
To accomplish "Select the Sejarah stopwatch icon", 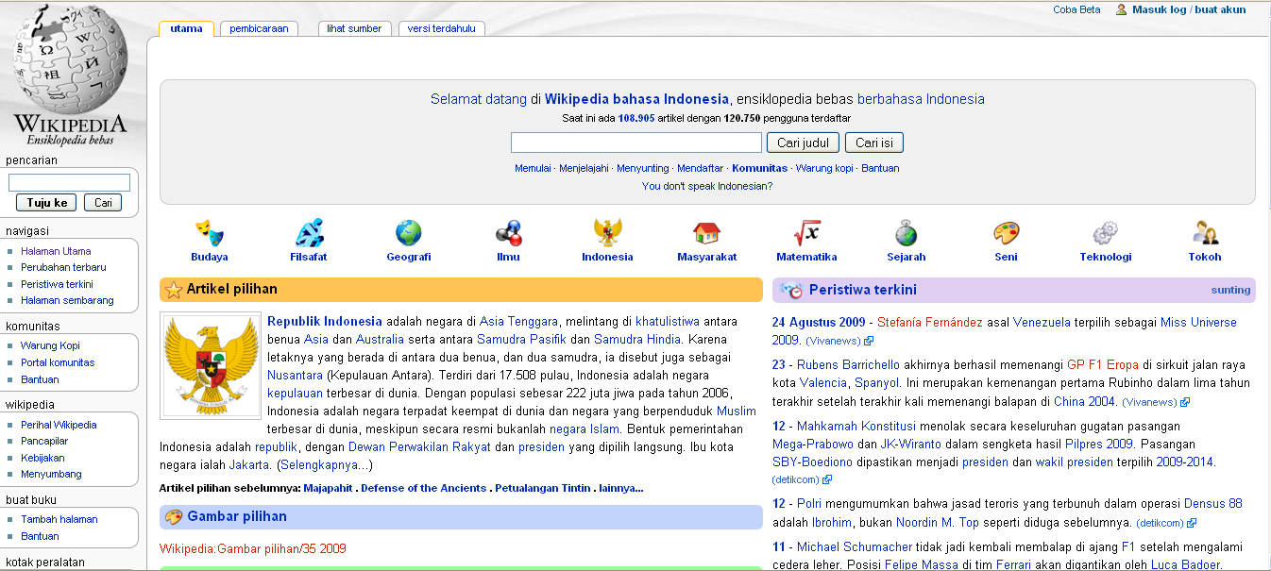I will 907,232.
